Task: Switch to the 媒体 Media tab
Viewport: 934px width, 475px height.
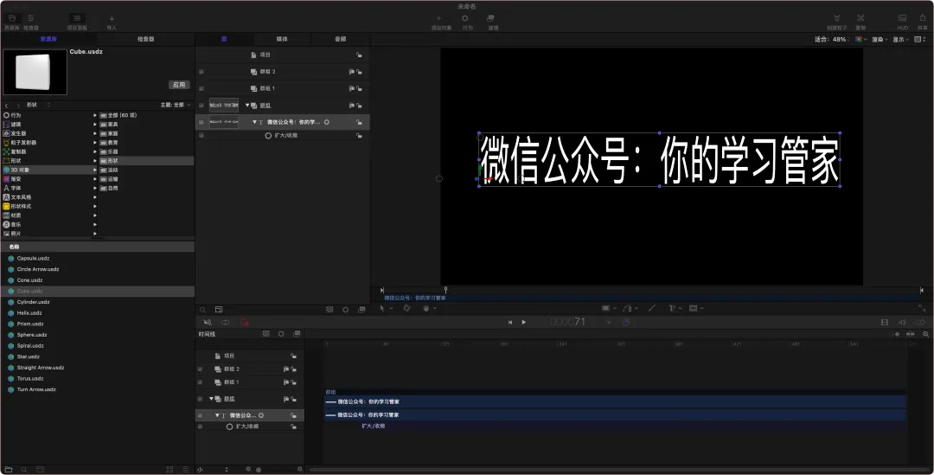Action: pos(282,39)
